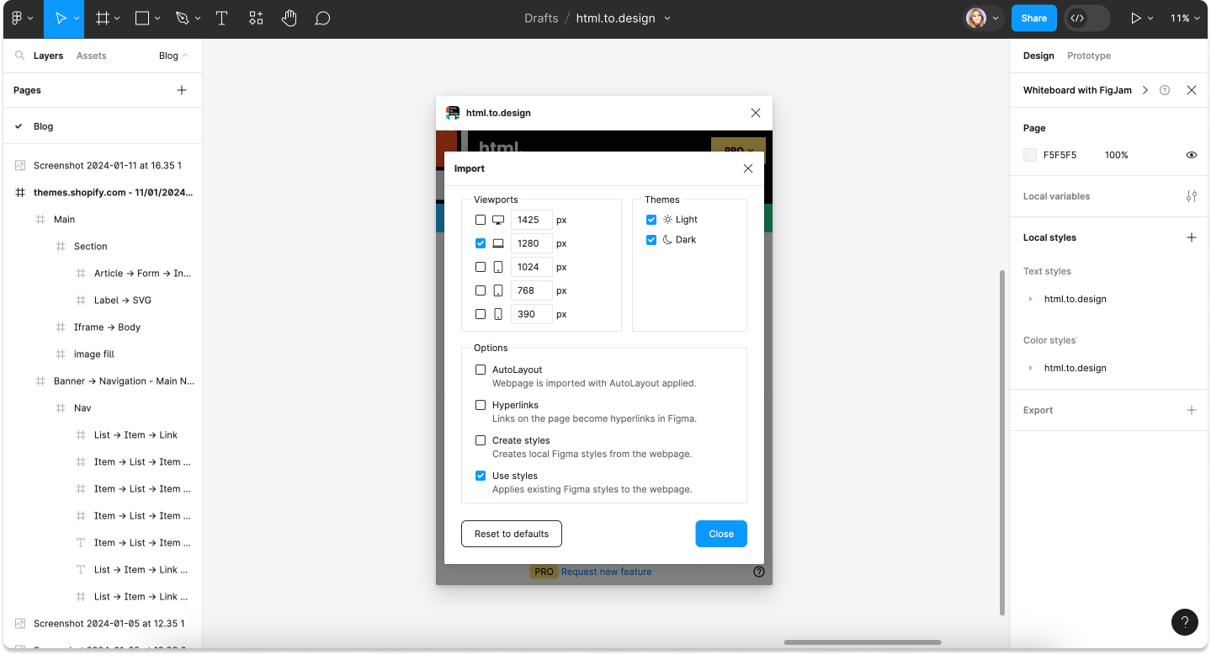Collapse the Blog pages dropdown
Viewport: 1211px width, 655px height.
174,56
